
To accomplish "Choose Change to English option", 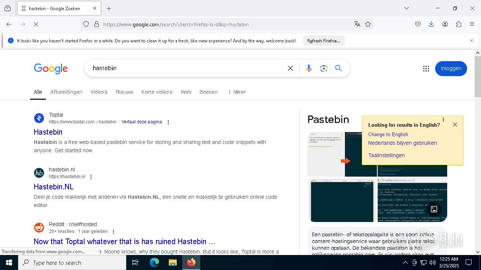I will pos(388,134).
